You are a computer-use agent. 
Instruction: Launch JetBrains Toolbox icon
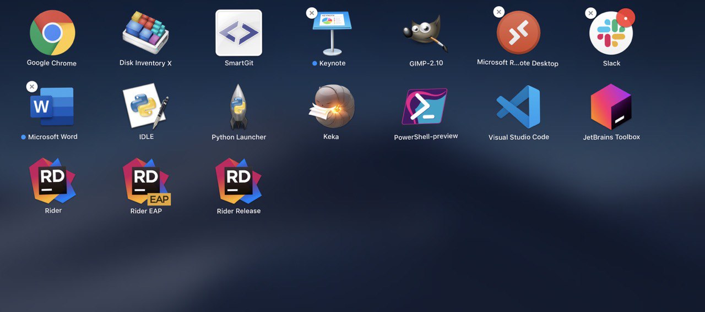click(x=611, y=107)
